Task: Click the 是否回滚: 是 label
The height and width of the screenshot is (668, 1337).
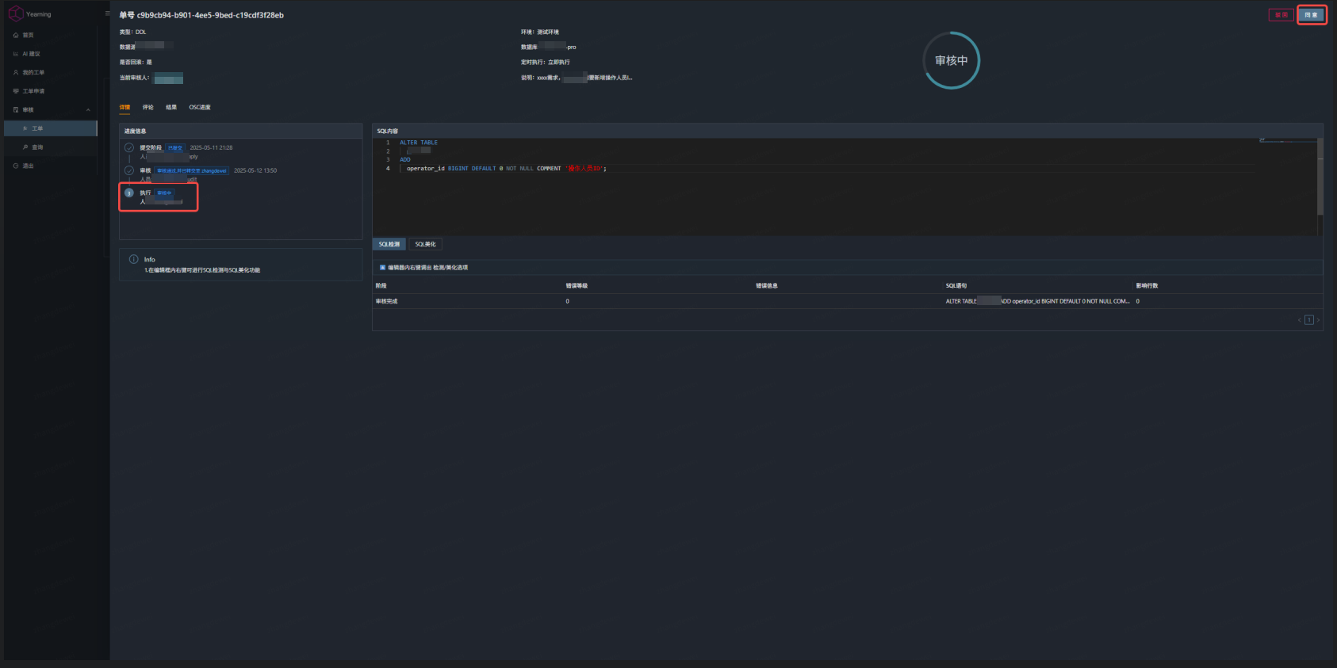Action: [136, 62]
